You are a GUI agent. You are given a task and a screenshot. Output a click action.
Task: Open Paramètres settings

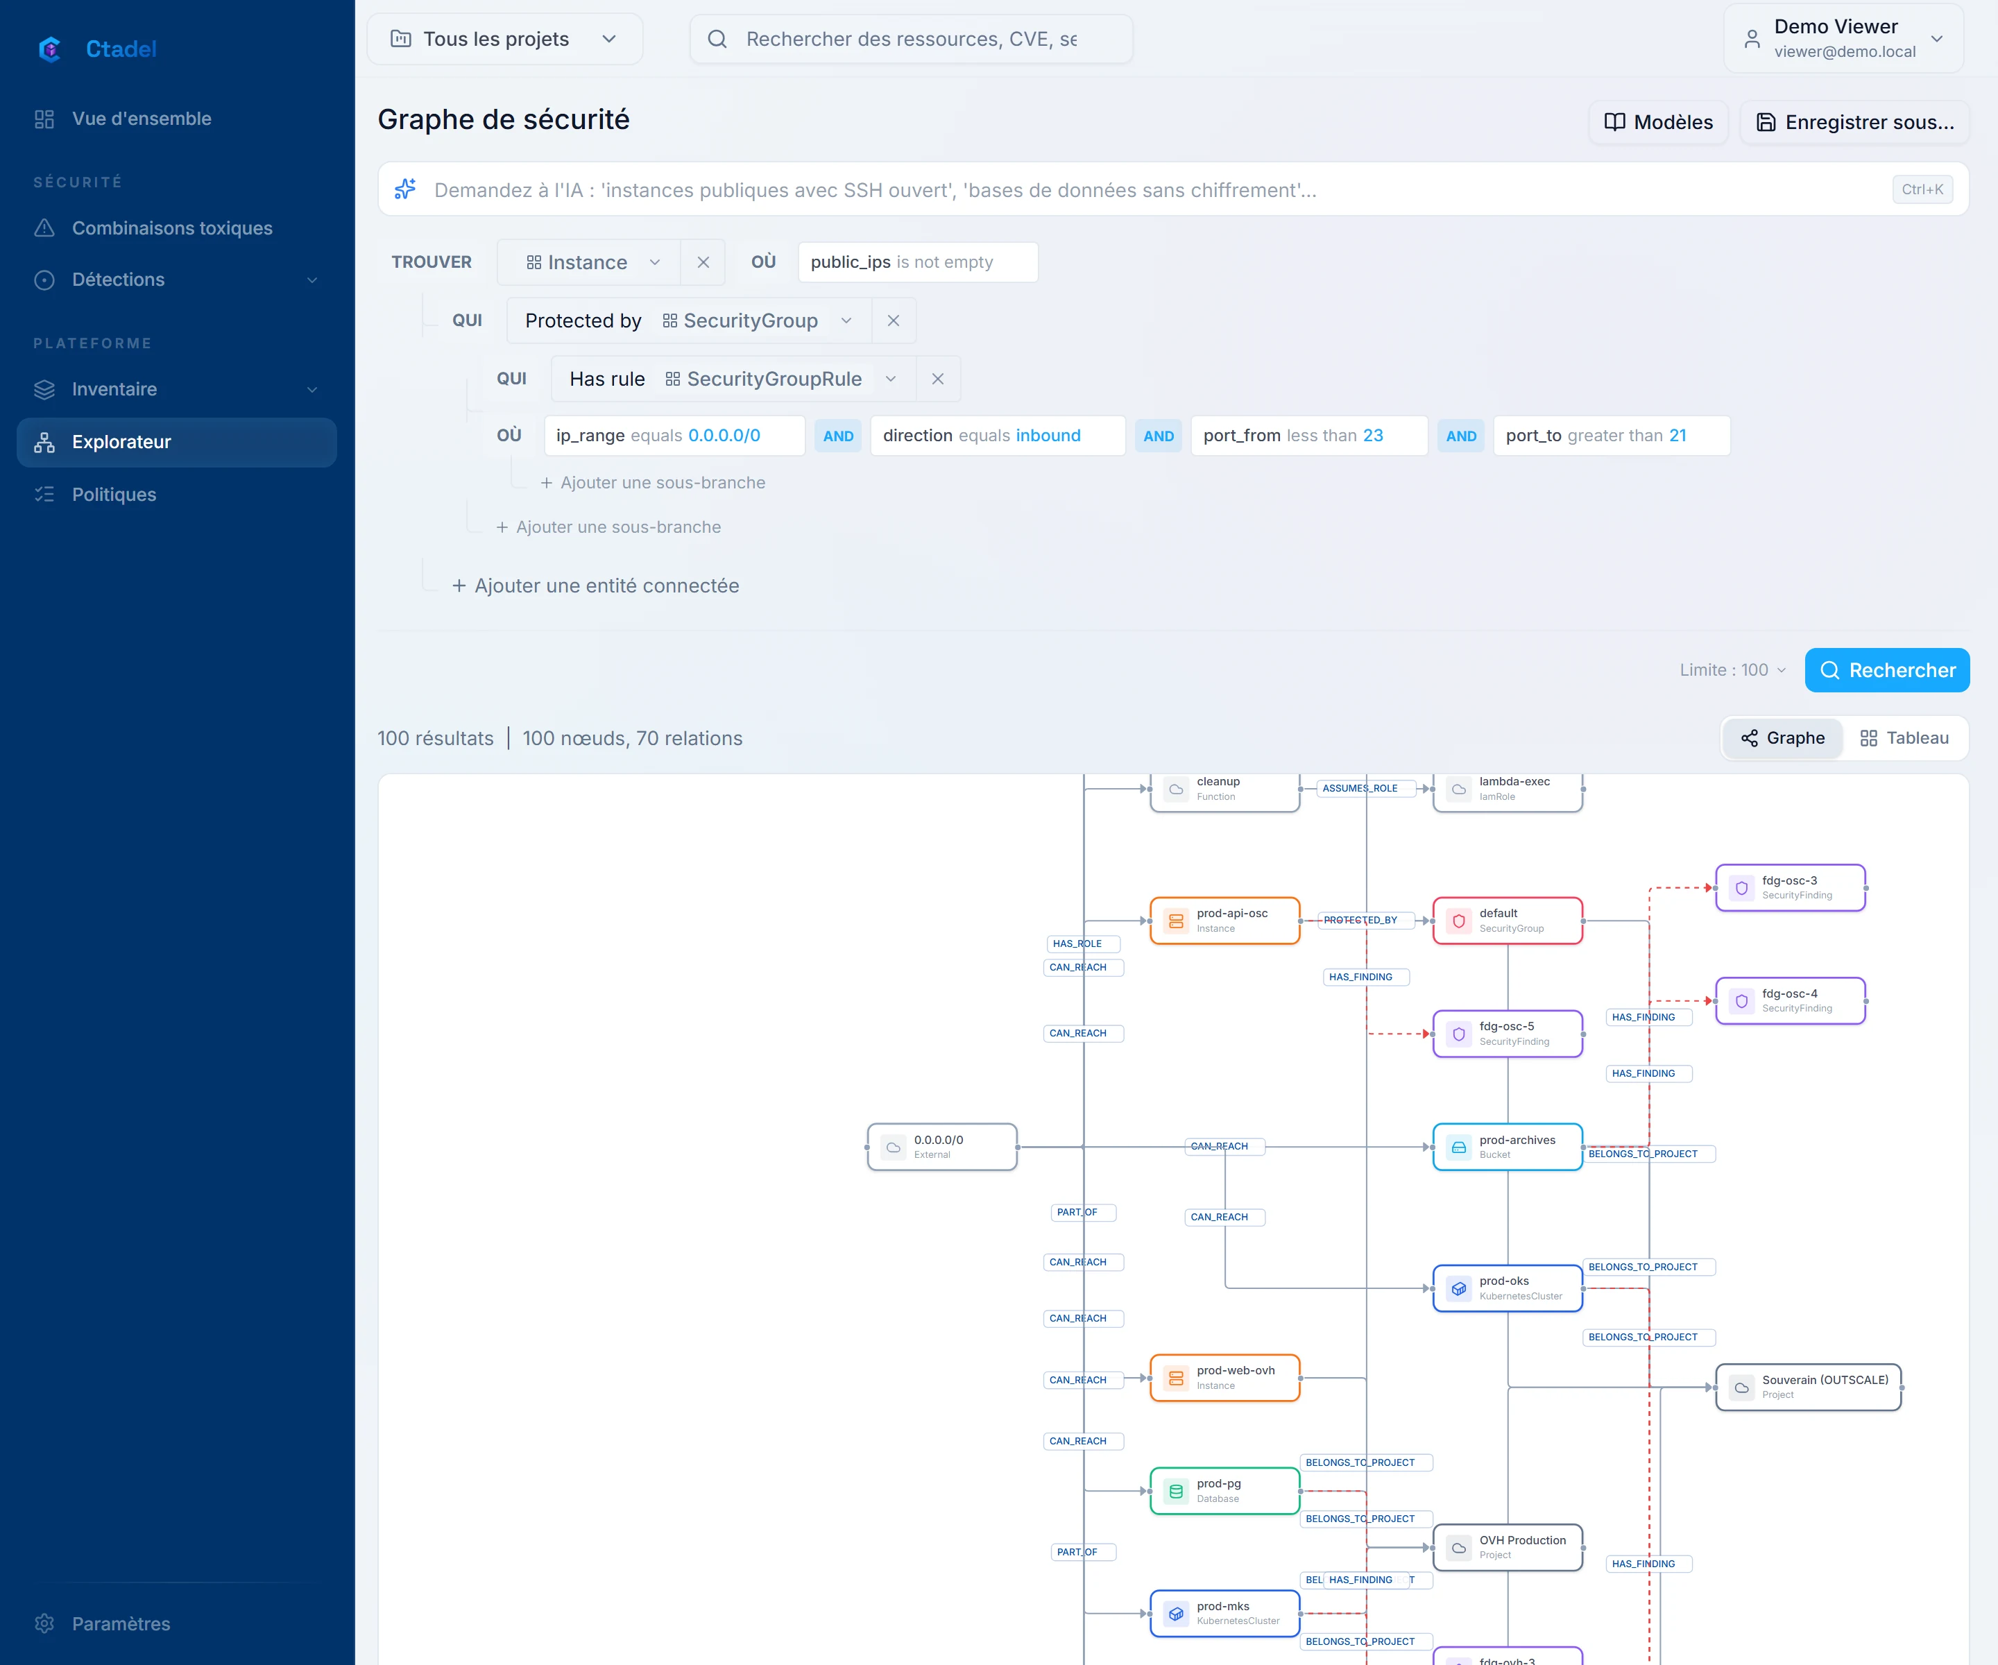click(177, 1623)
